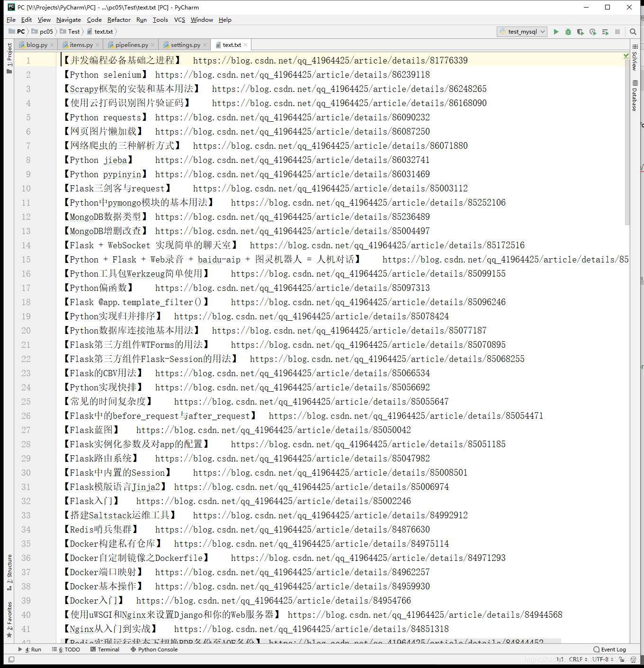Image resolution: width=644 pixels, height=668 pixels.
Task: Click the tool window quick-access icon in status bar
Action: (x=11, y=659)
